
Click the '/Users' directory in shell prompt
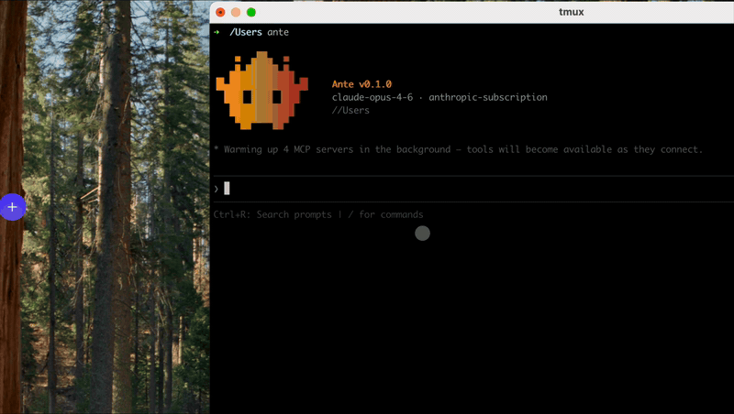click(246, 32)
